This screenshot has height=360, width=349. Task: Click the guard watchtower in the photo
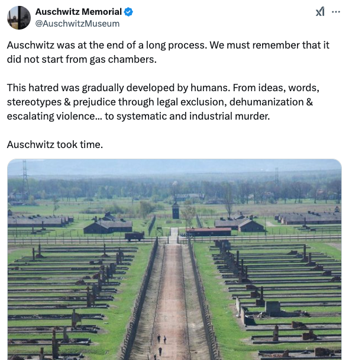pyautogui.click(x=176, y=210)
